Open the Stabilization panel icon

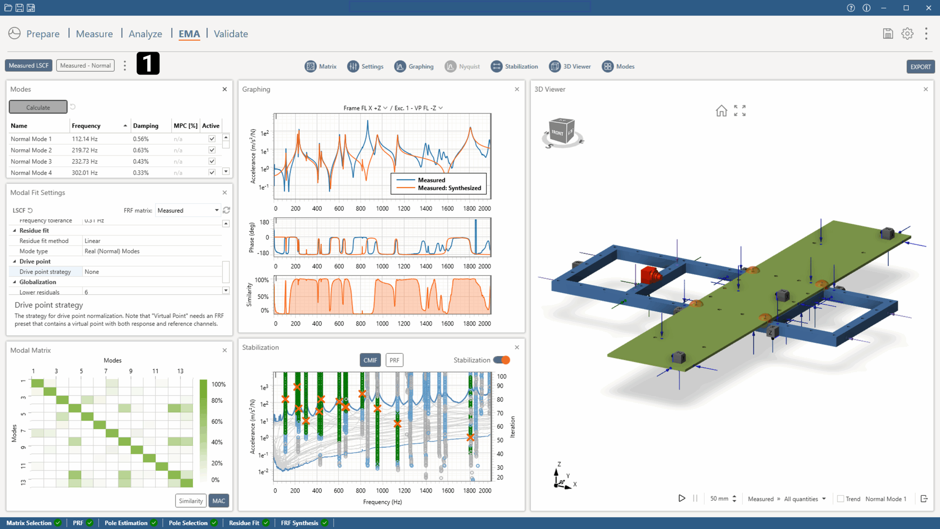[x=496, y=66]
